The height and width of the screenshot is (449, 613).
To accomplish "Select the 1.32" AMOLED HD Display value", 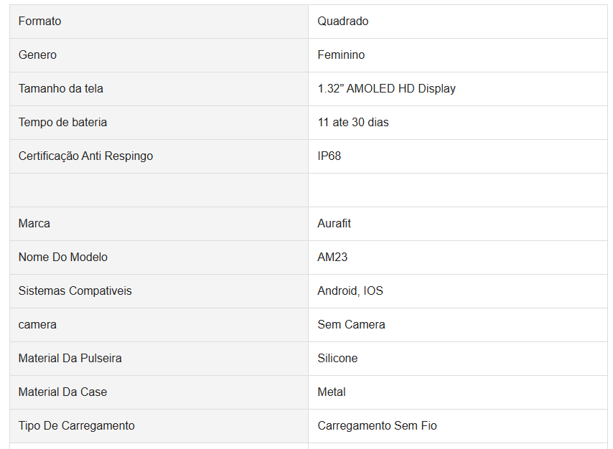I will 386,89.
